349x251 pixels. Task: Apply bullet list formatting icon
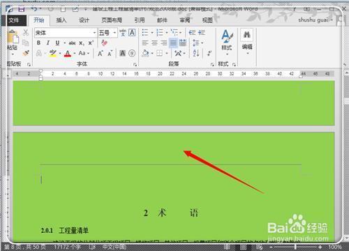(145, 32)
